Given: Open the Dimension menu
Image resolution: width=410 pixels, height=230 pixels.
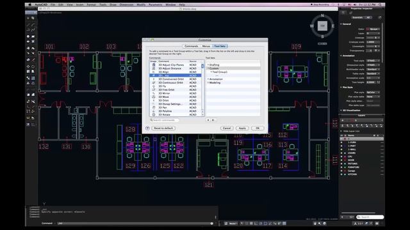Looking at the screenshot, I should coord(127,4).
